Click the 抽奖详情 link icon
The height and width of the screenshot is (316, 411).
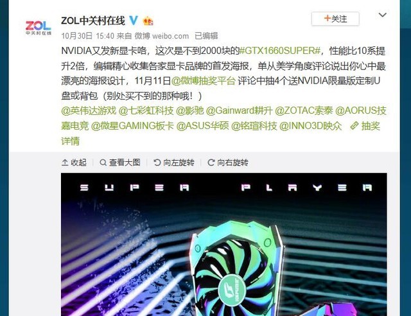click(354, 126)
